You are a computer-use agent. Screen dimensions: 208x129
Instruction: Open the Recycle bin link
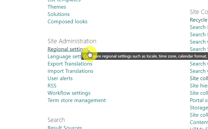click(x=199, y=20)
